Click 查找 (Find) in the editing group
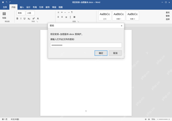 [168, 12]
